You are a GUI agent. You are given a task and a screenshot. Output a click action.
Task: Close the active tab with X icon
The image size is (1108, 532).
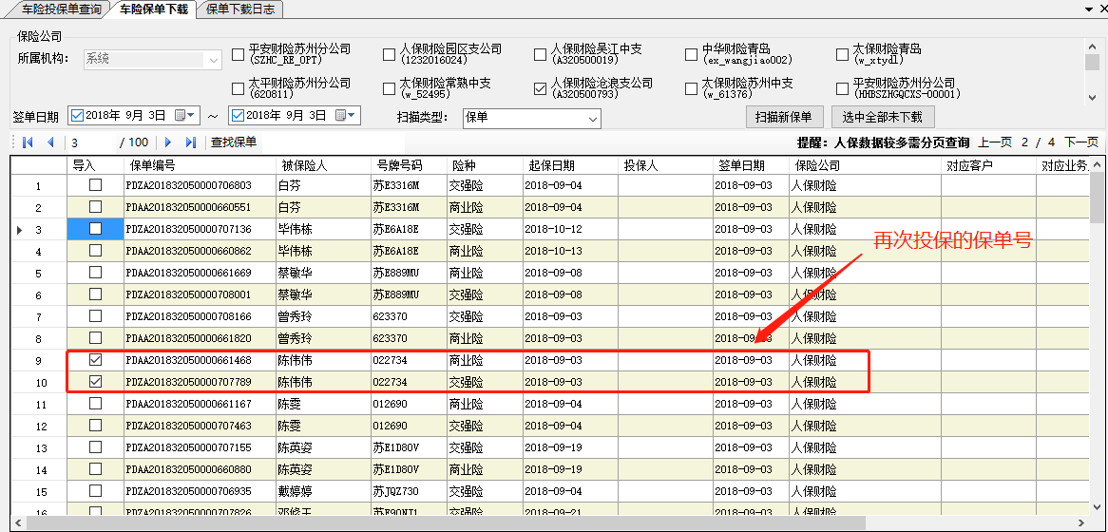[x=1100, y=9]
